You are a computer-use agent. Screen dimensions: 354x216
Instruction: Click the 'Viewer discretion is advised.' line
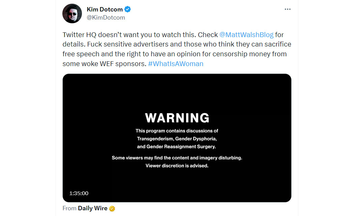pyautogui.click(x=177, y=166)
